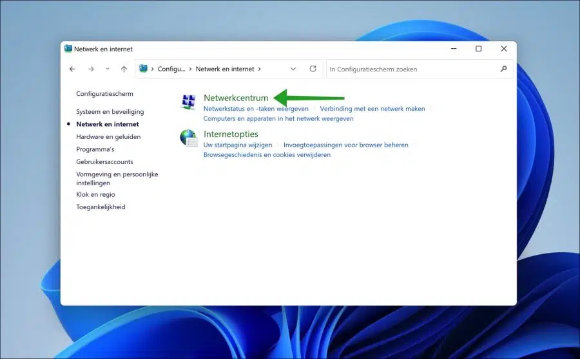Go up one level with up arrow
Image resolution: width=580 pixels, height=359 pixels.
[124, 69]
